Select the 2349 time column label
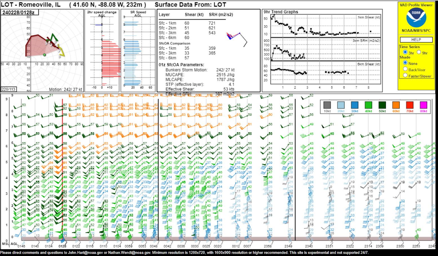The image size is (438, 256). [x=288, y=246]
